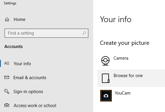Select Browse for one option
Screen dimensions: 165x112
131,78
